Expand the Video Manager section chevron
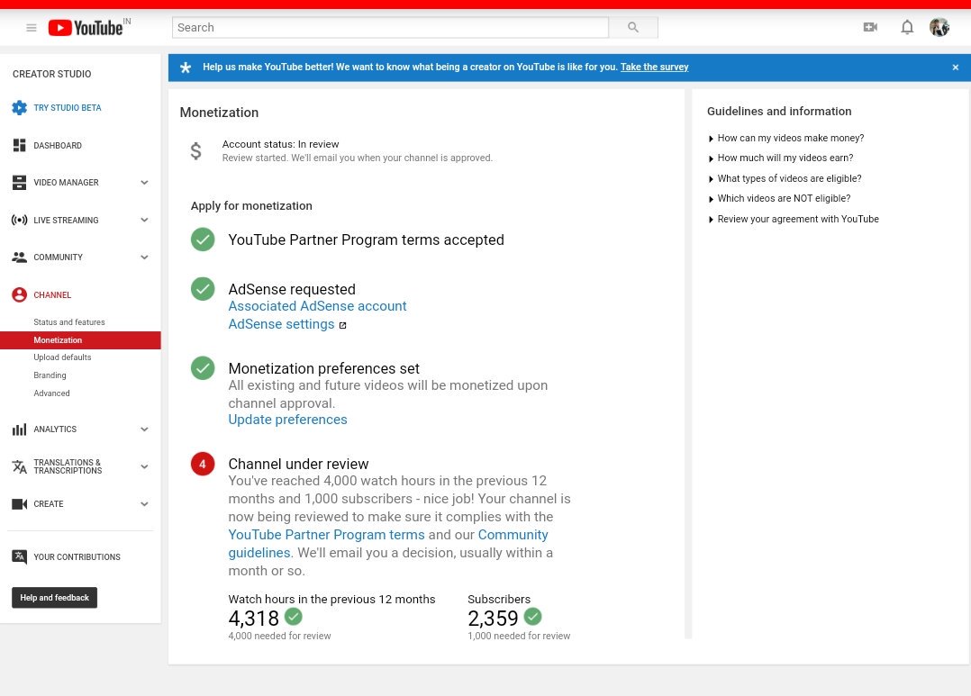This screenshot has width=971, height=696. pyautogui.click(x=144, y=183)
